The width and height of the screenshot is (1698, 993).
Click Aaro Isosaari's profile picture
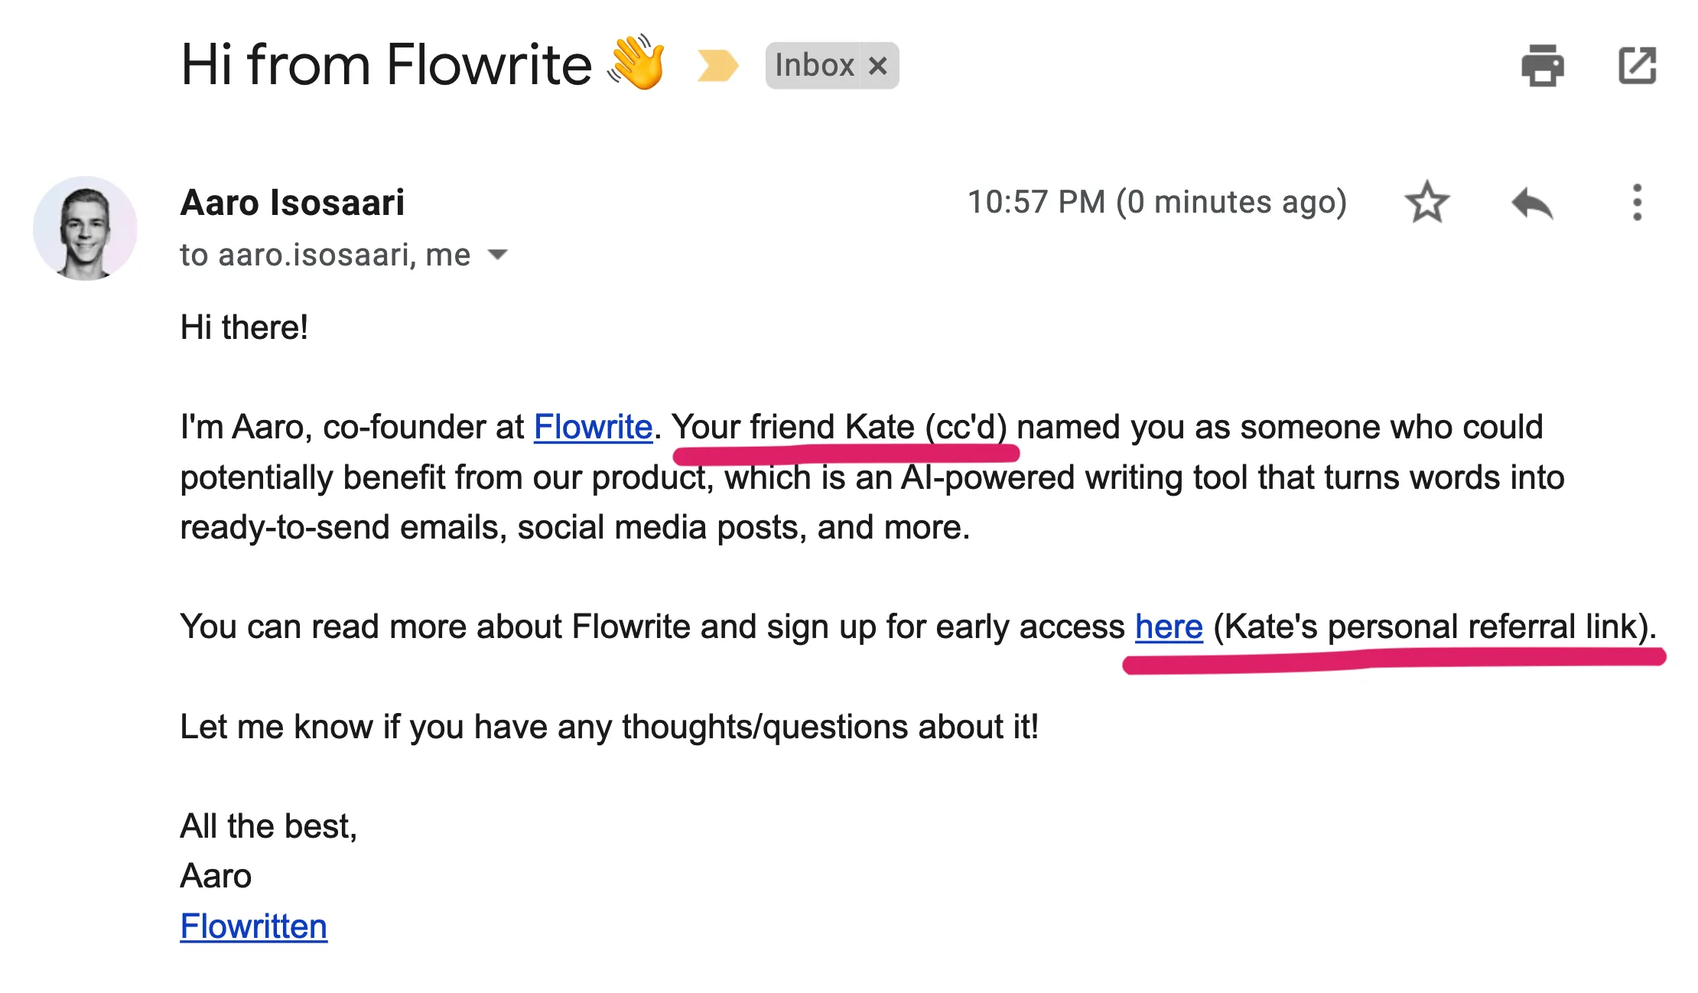86,228
